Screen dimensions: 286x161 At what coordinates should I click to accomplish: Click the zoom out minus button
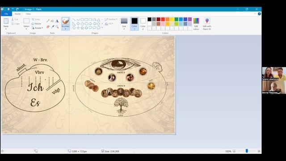tap(234, 151)
